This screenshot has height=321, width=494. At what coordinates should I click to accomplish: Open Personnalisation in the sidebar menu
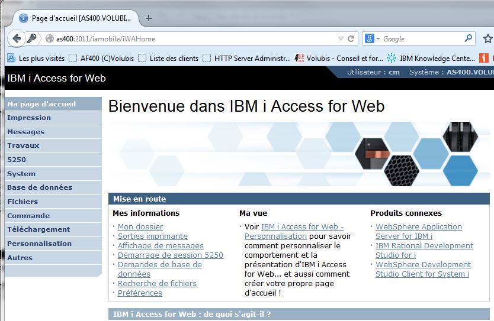[53, 244]
